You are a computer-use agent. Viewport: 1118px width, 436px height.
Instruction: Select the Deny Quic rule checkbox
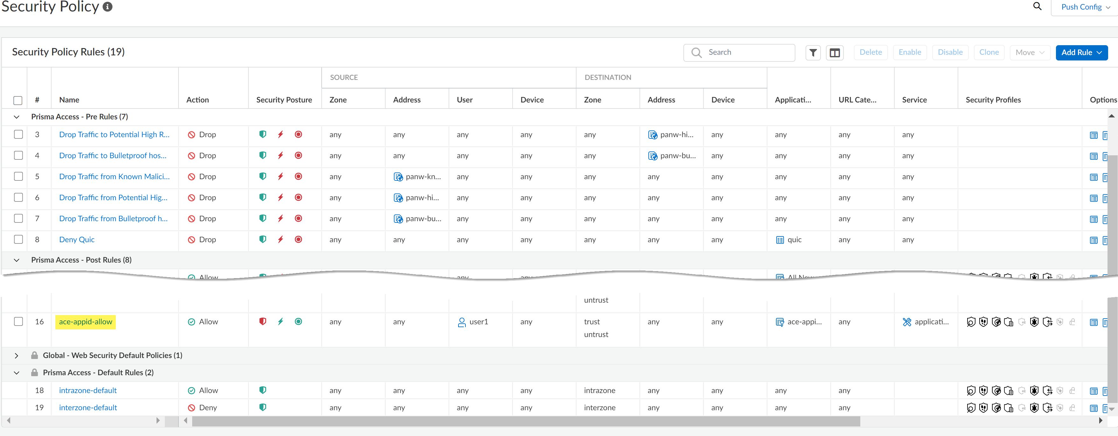pos(18,239)
